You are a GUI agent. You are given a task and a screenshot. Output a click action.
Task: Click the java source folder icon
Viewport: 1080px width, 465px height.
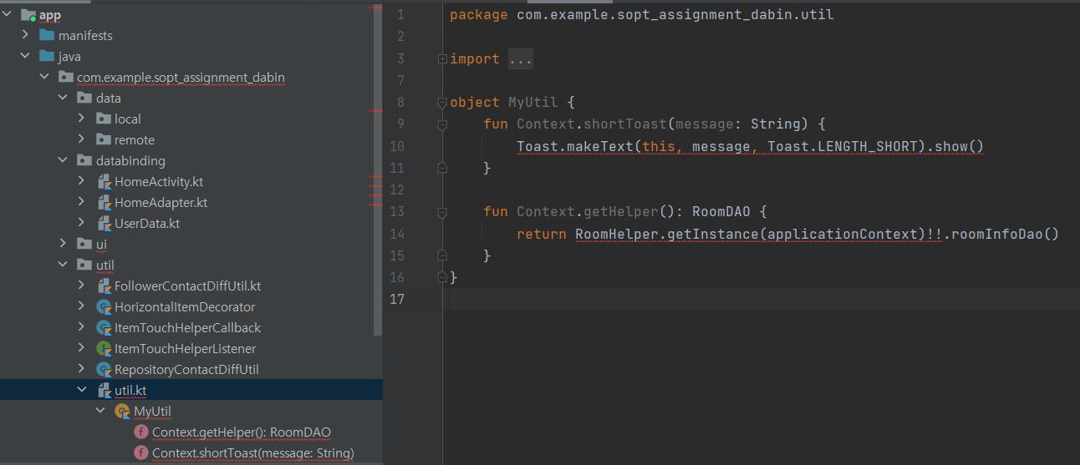tap(46, 56)
